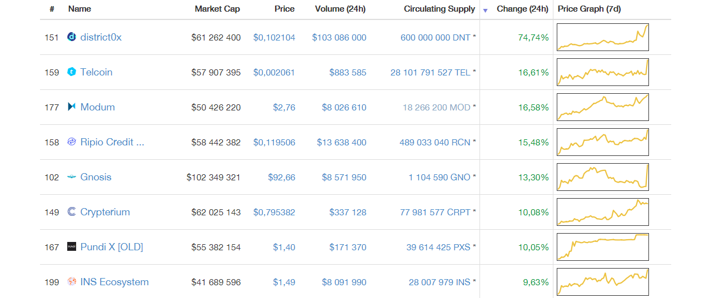This screenshot has width=714, height=298.
Task: Sort by the Market Cap header
Action: (218, 9)
